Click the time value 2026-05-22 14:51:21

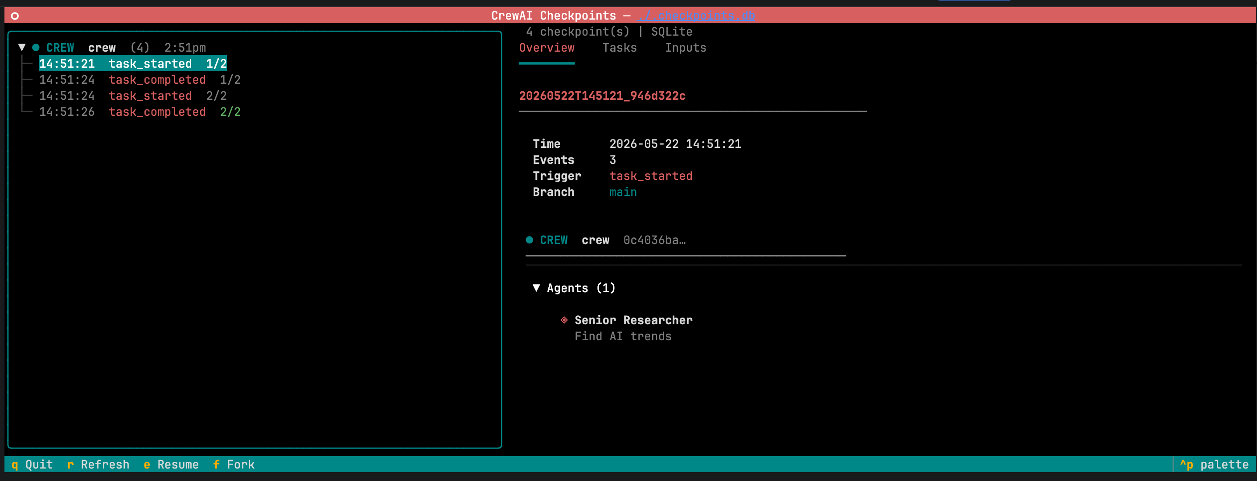(x=675, y=144)
